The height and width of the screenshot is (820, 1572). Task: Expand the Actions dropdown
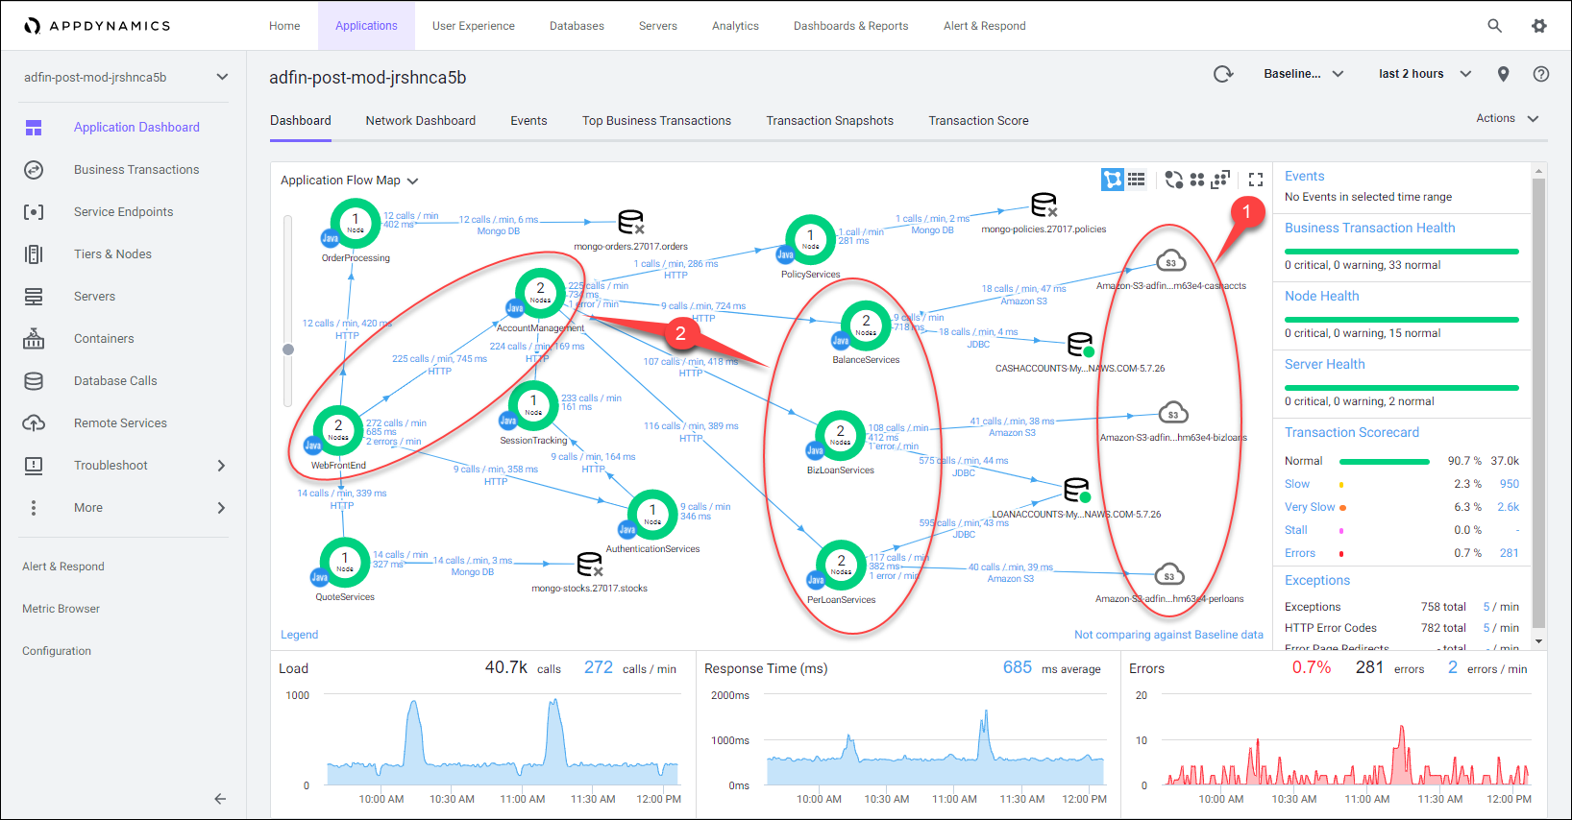[x=1507, y=118]
